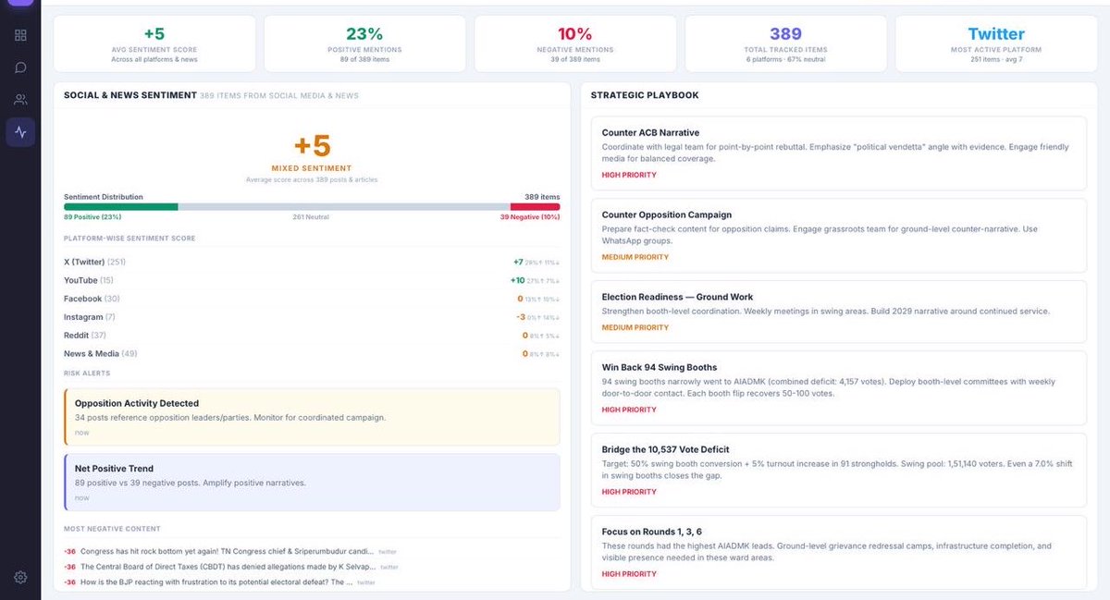Click High Priority tag on Win Back 94 Swing Booths
Viewport: 1110px width, 600px height.
(629, 410)
